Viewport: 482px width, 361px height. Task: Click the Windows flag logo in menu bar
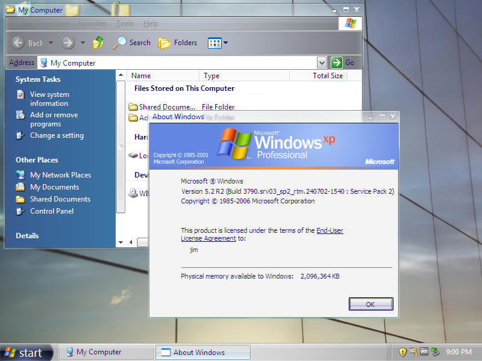[350, 23]
